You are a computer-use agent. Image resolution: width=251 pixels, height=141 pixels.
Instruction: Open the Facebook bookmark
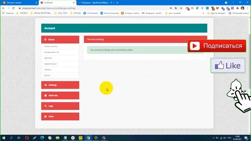point(91,13)
